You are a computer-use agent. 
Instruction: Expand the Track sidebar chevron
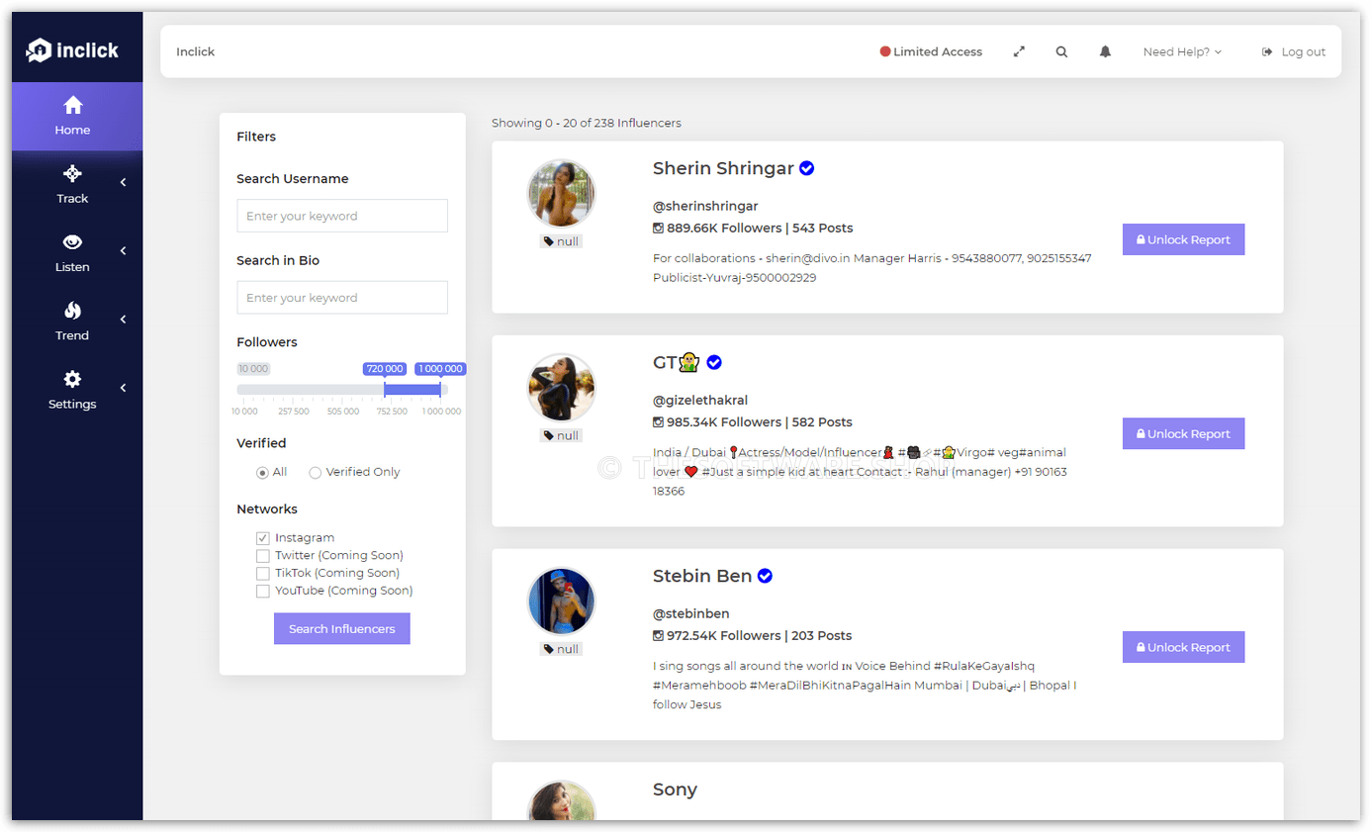[123, 182]
